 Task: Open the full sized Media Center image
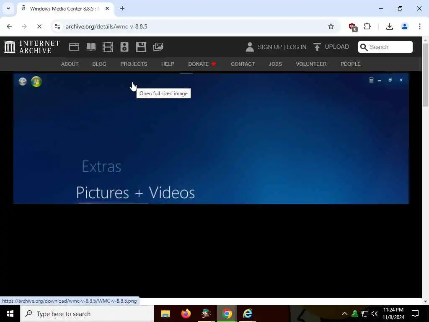(211, 138)
